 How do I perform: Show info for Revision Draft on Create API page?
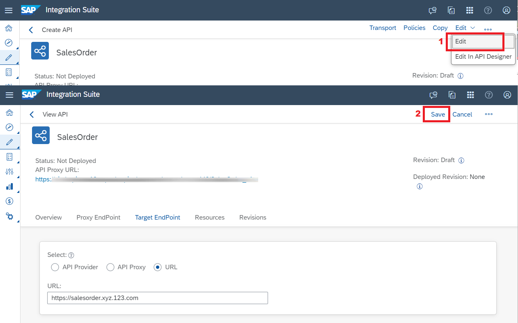point(460,76)
